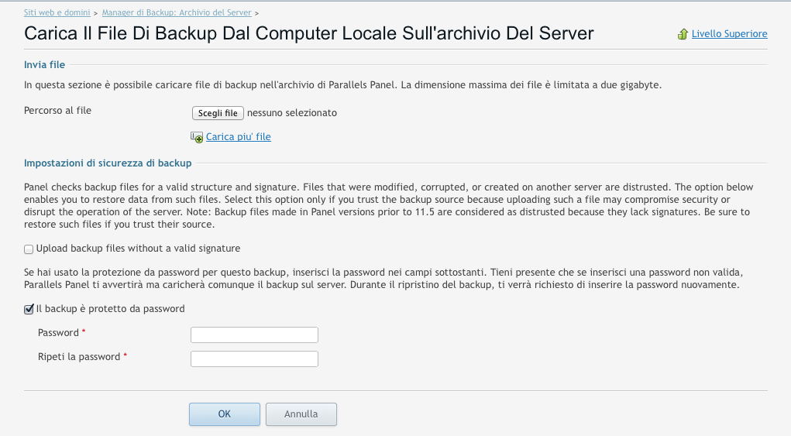This screenshot has height=436, width=791.
Task: Open the Livello Superiore link
Action: coord(730,34)
